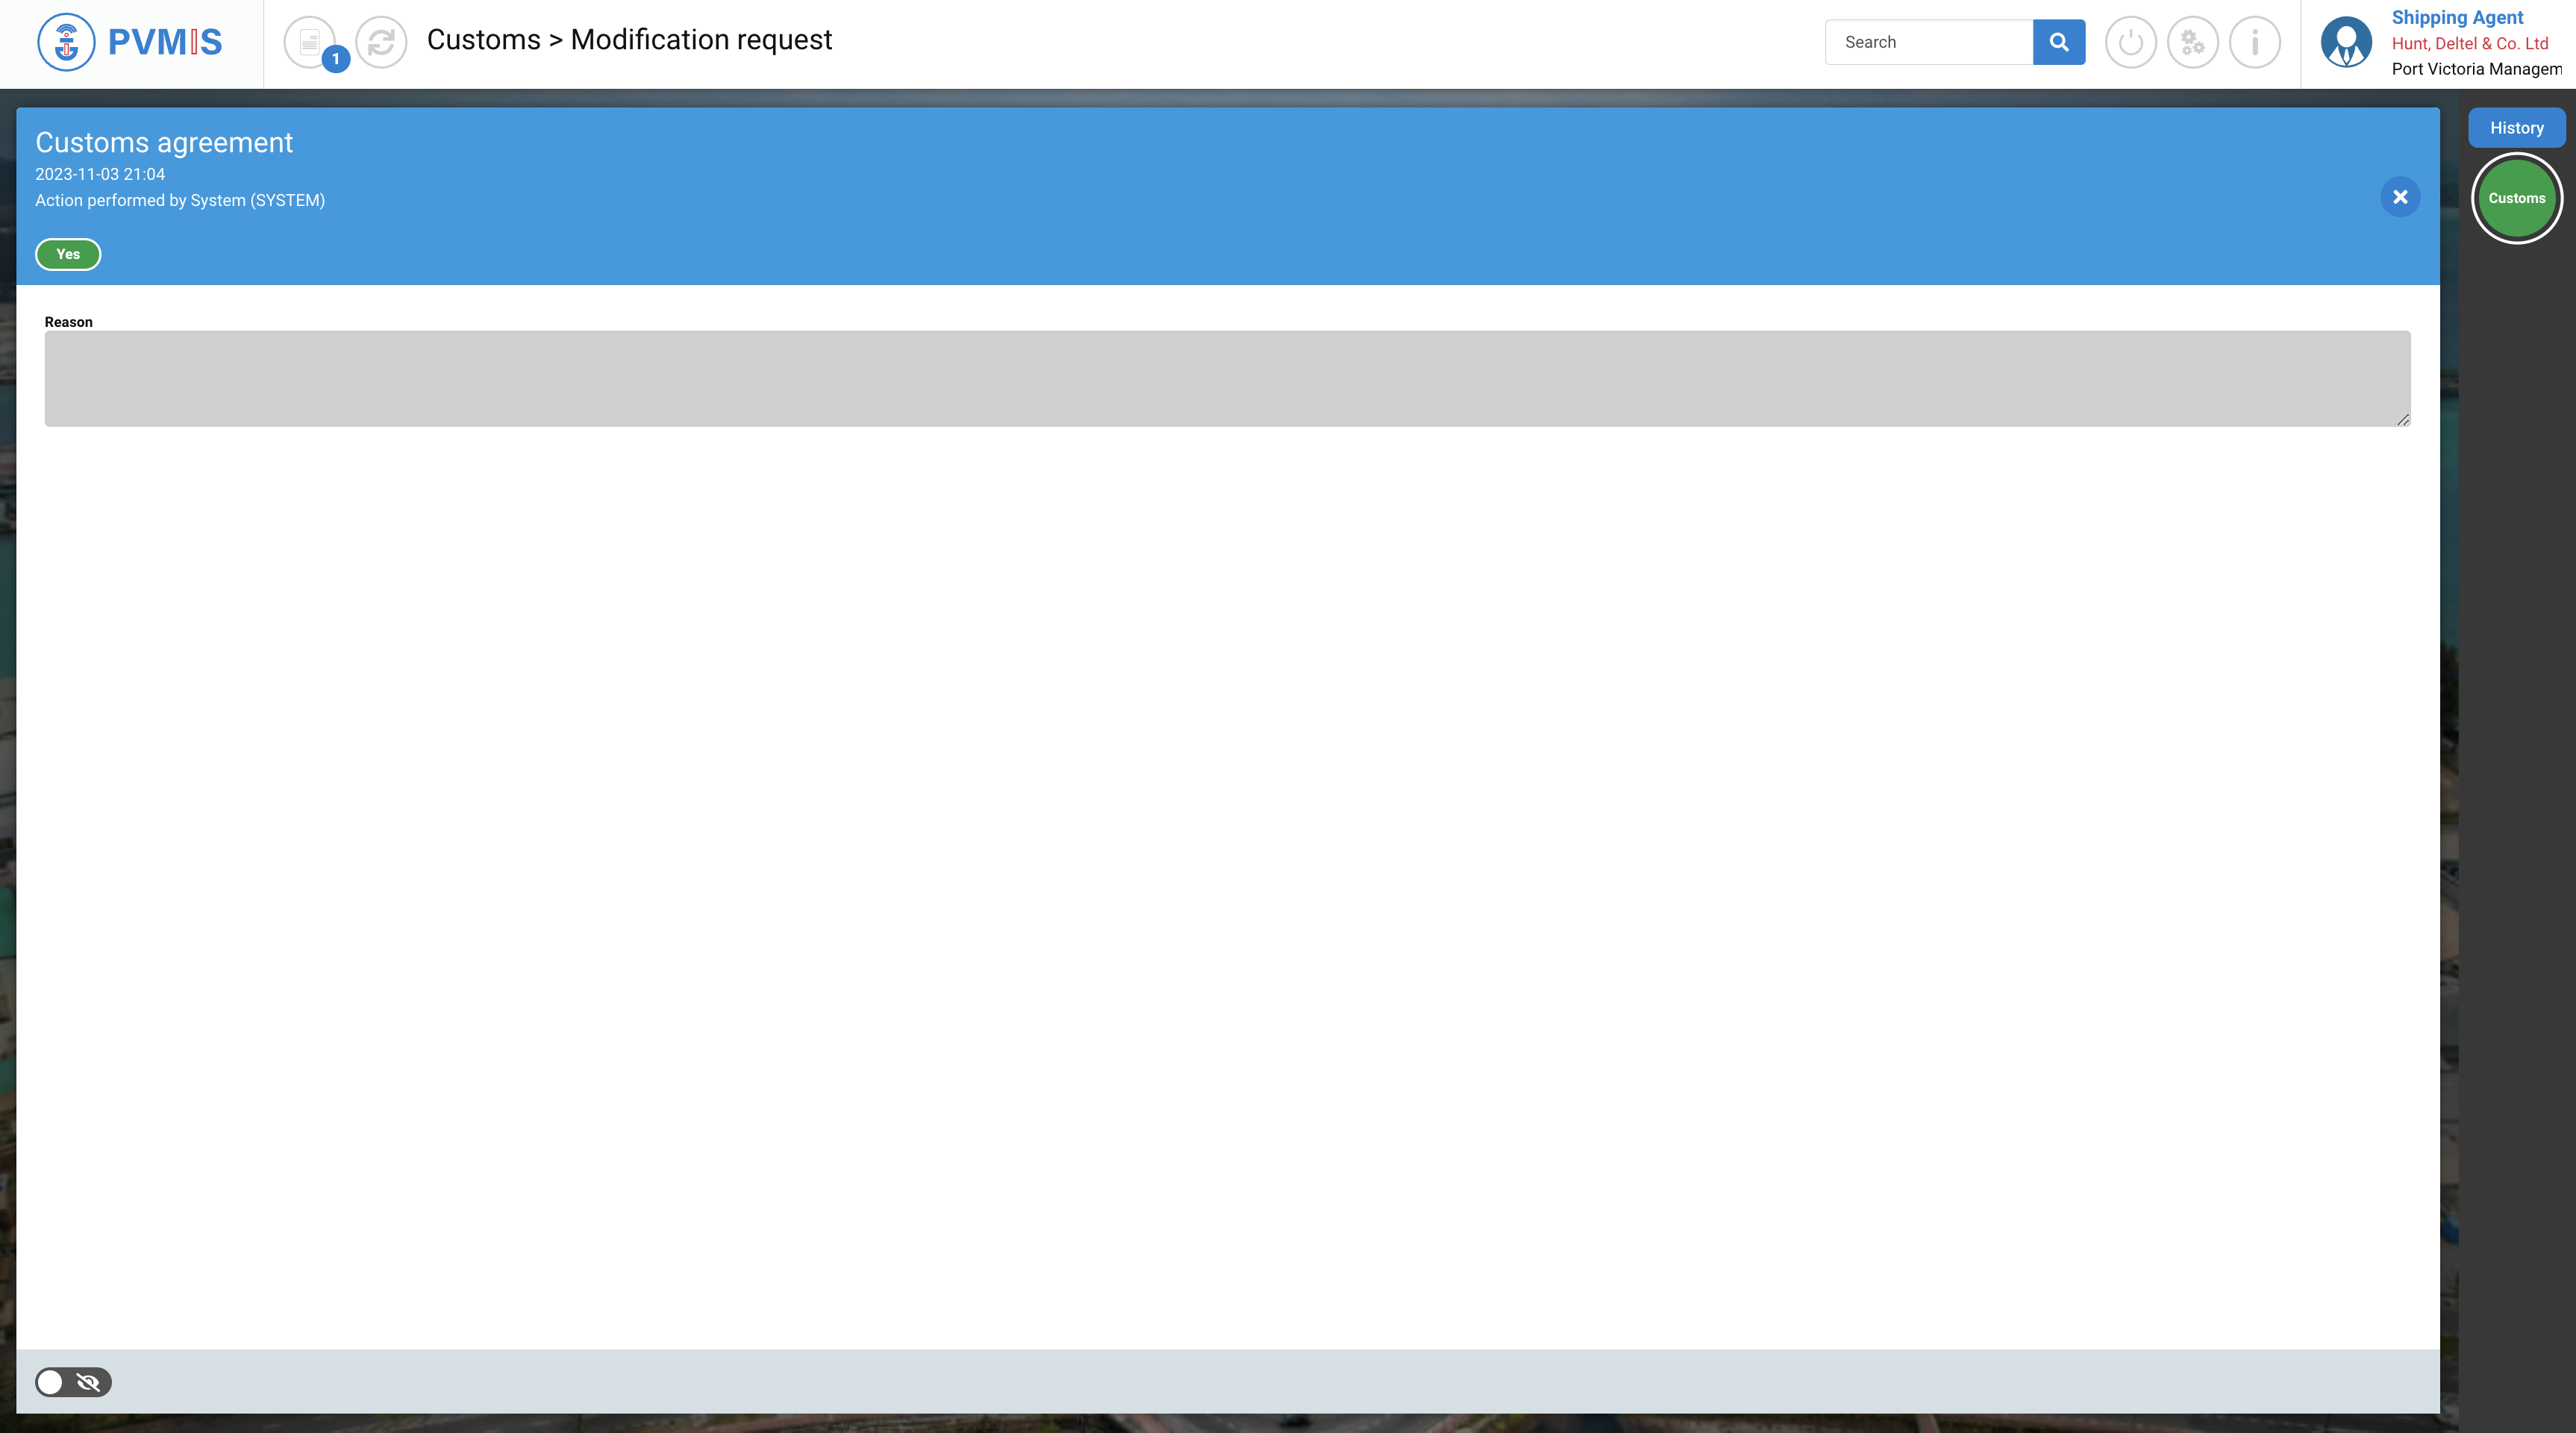Close the Customs agreement panel
This screenshot has height=1433, width=2576.
coord(2400,197)
